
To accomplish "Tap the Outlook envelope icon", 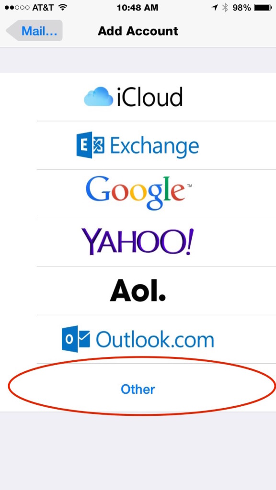I will pyautogui.click(x=76, y=339).
